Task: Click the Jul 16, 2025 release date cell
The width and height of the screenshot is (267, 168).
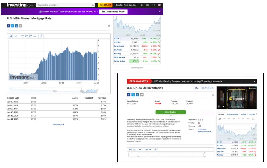Action: coord(12,102)
